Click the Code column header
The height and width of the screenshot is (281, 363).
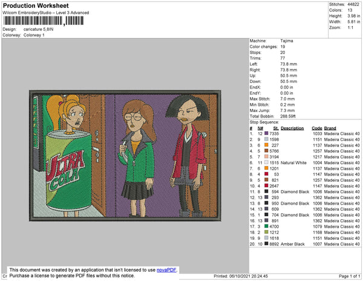(x=316, y=128)
